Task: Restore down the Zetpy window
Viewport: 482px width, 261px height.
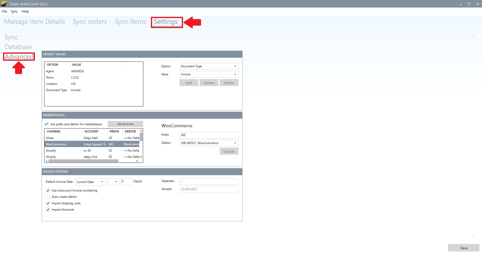Action: [469, 4]
